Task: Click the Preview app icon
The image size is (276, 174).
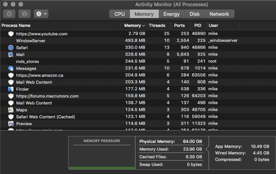Action: pyautogui.click(x=11, y=124)
